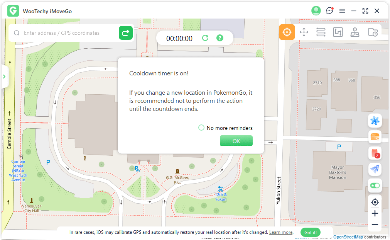390x240 pixels.
Task: Open the device panel showing badge 2
Action: 375,153
